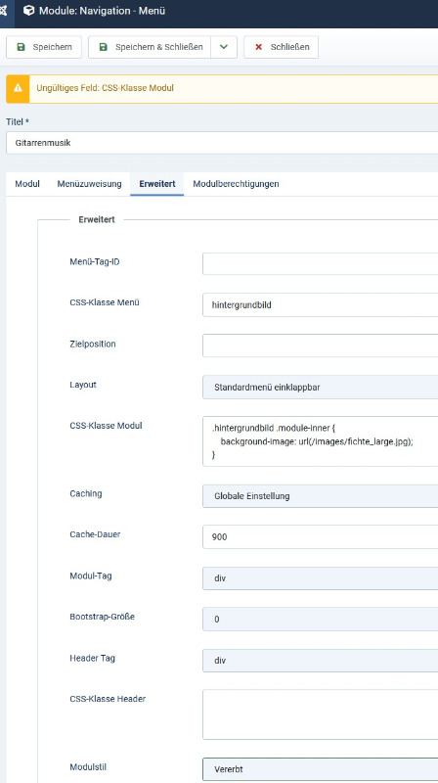This screenshot has height=783, width=438.
Task: Select the Erweitert tab
Action: 157,184
